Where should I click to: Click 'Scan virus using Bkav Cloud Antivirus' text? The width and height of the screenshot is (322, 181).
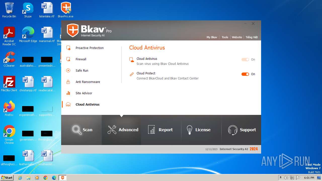[x=163, y=64]
